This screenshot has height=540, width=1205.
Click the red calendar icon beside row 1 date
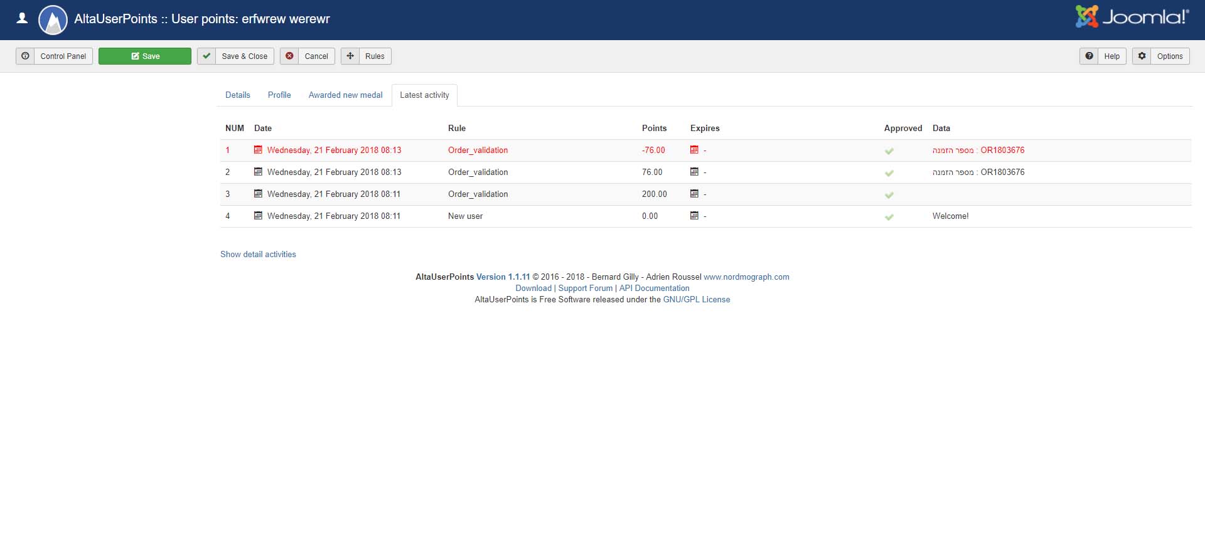[258, 150]
